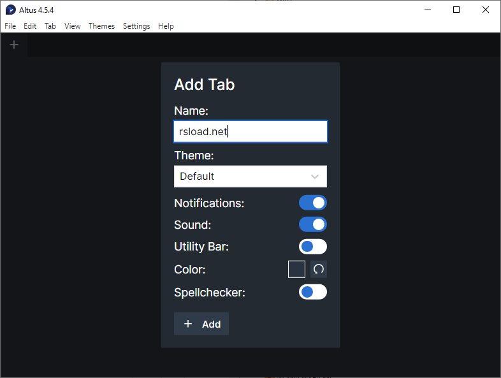Open the Settings menu

click(136, 26)
